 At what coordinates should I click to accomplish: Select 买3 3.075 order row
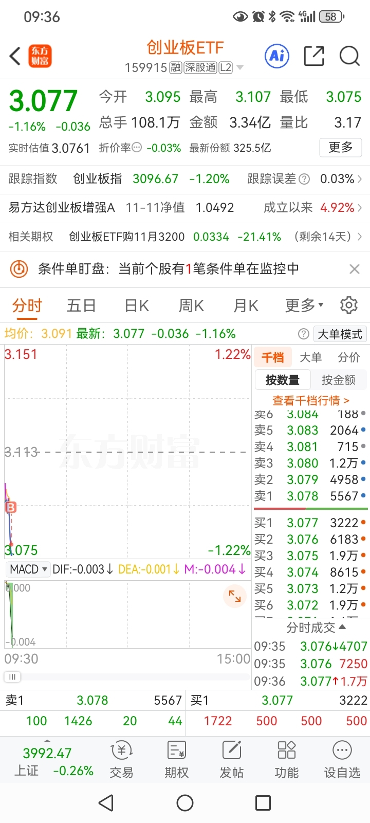tap(310, 556)
